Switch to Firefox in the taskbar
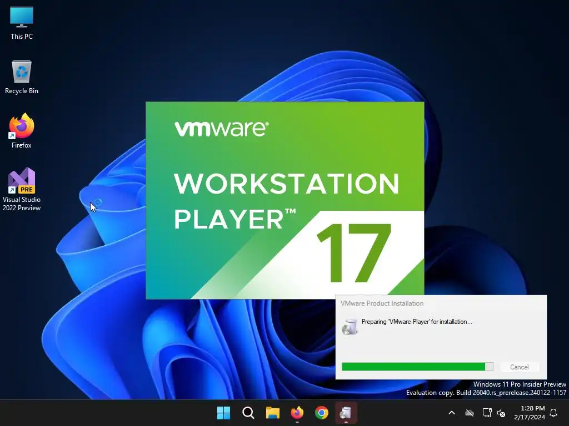Screen dimensions: 569x426 (297, 413)
